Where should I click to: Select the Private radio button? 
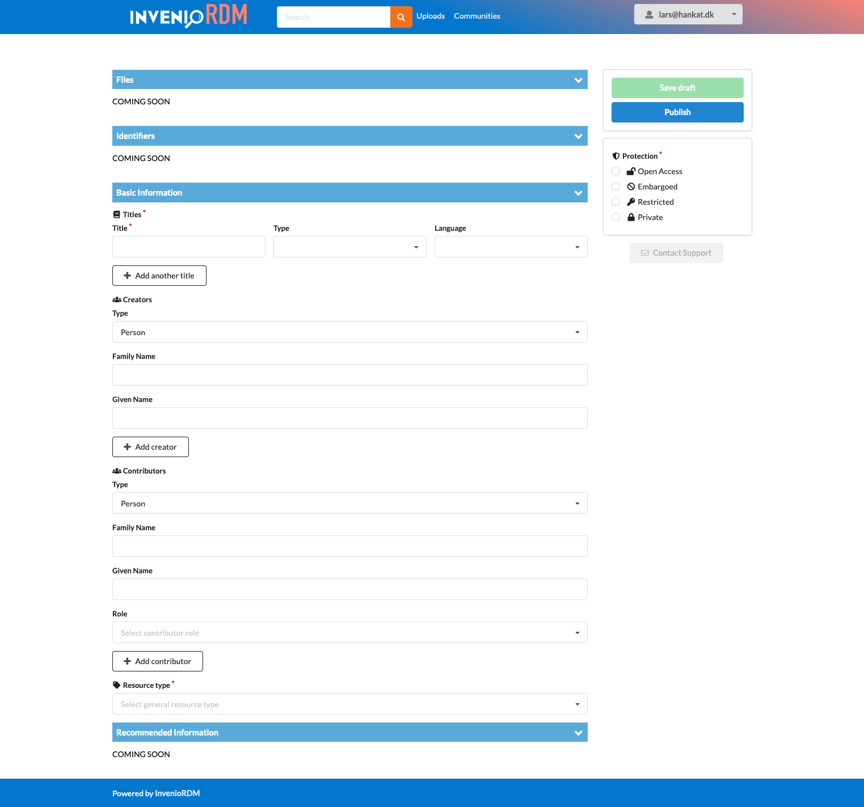[616, 217]
